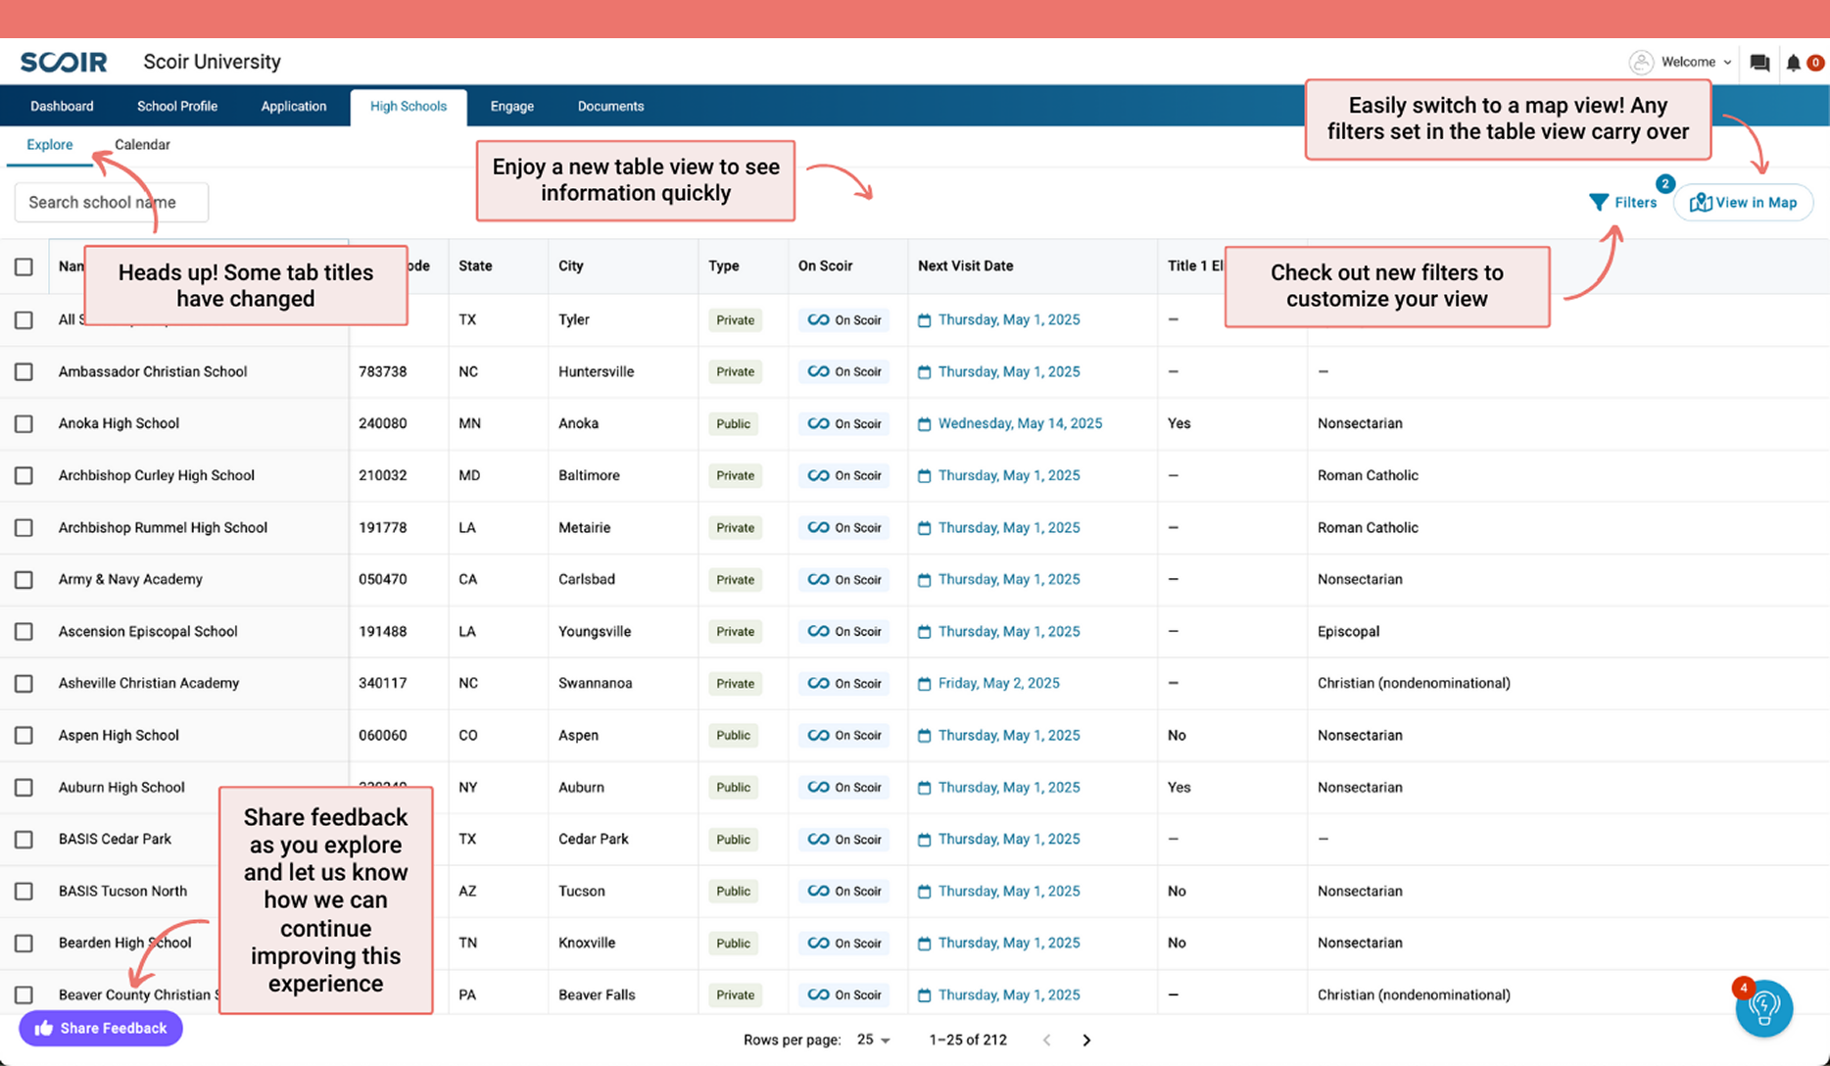The image size is (1830, 1066).
Task: Select the High Schools tab
Action: (409, 106)
